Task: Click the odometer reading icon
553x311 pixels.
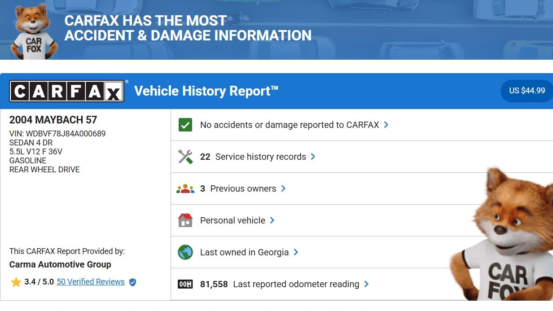Action: [185, 284]
